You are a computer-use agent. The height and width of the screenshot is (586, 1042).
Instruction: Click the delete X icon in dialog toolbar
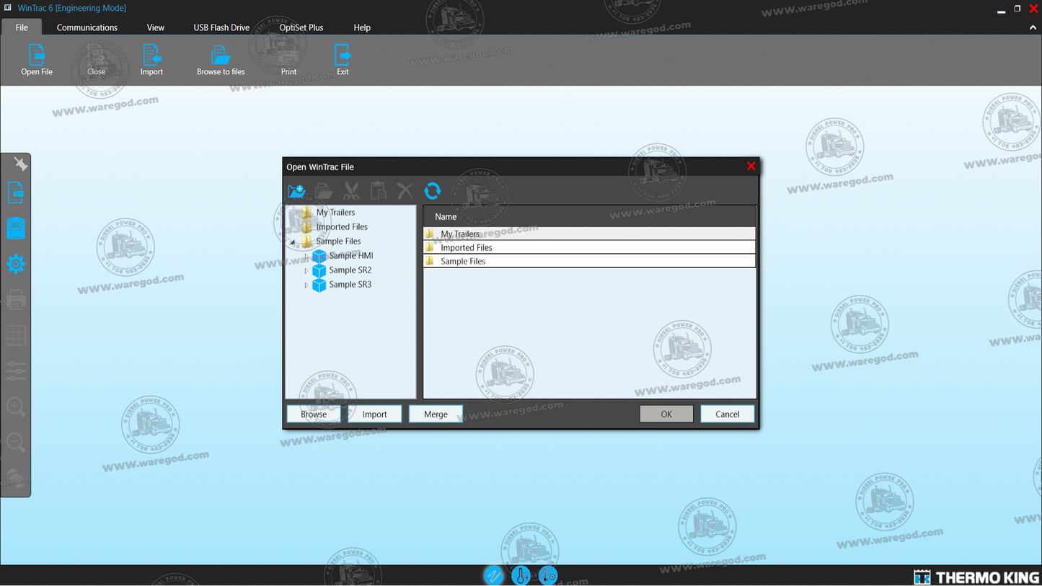(x=405, y=191)
